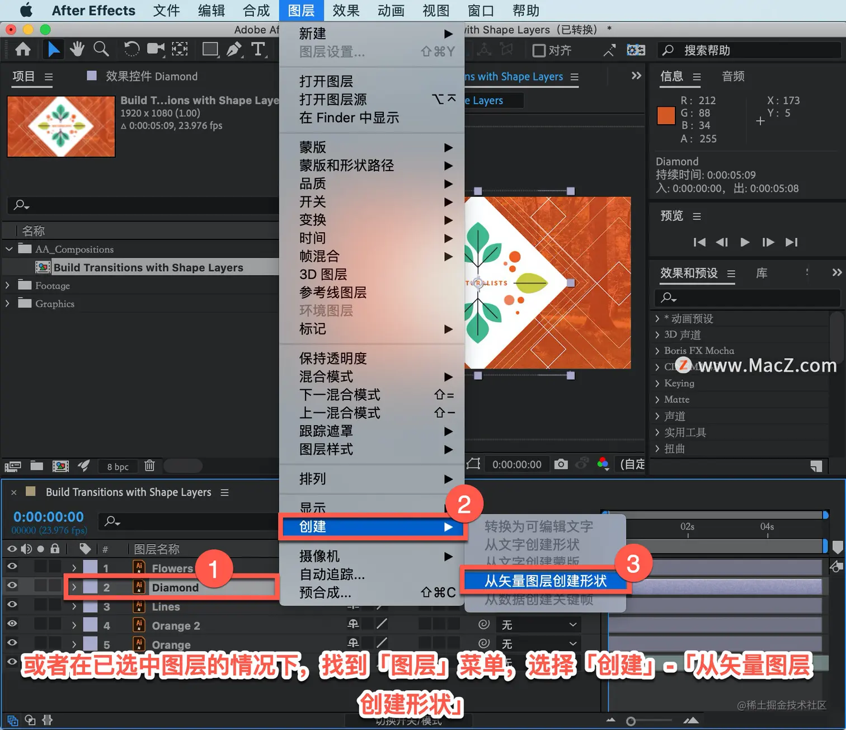Hide the Lines layer with eye icon
The height and width of the screenshot is (730, 846).
(12, 605)
